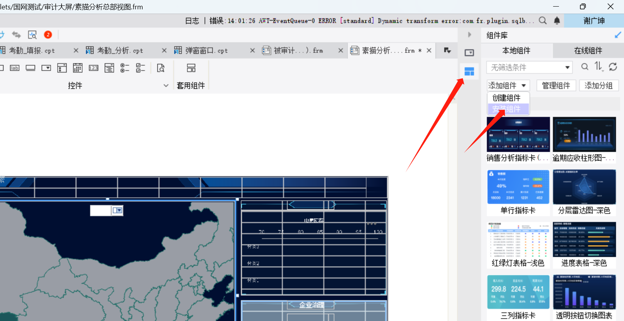
Task: Click the 添加分组 button
Action: click(x=599, y=86)
